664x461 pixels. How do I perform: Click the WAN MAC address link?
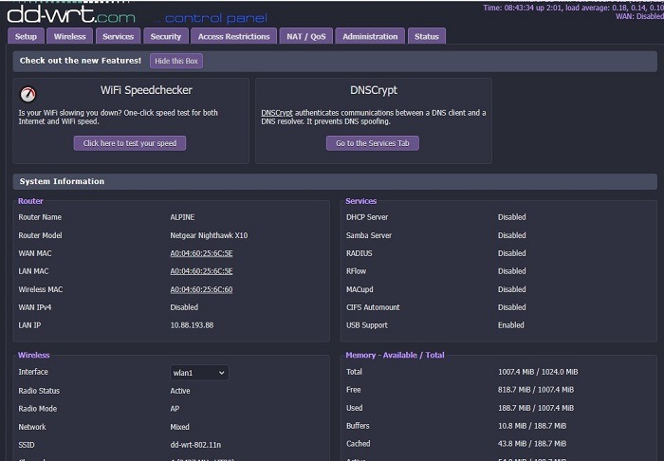coord(201,253)
